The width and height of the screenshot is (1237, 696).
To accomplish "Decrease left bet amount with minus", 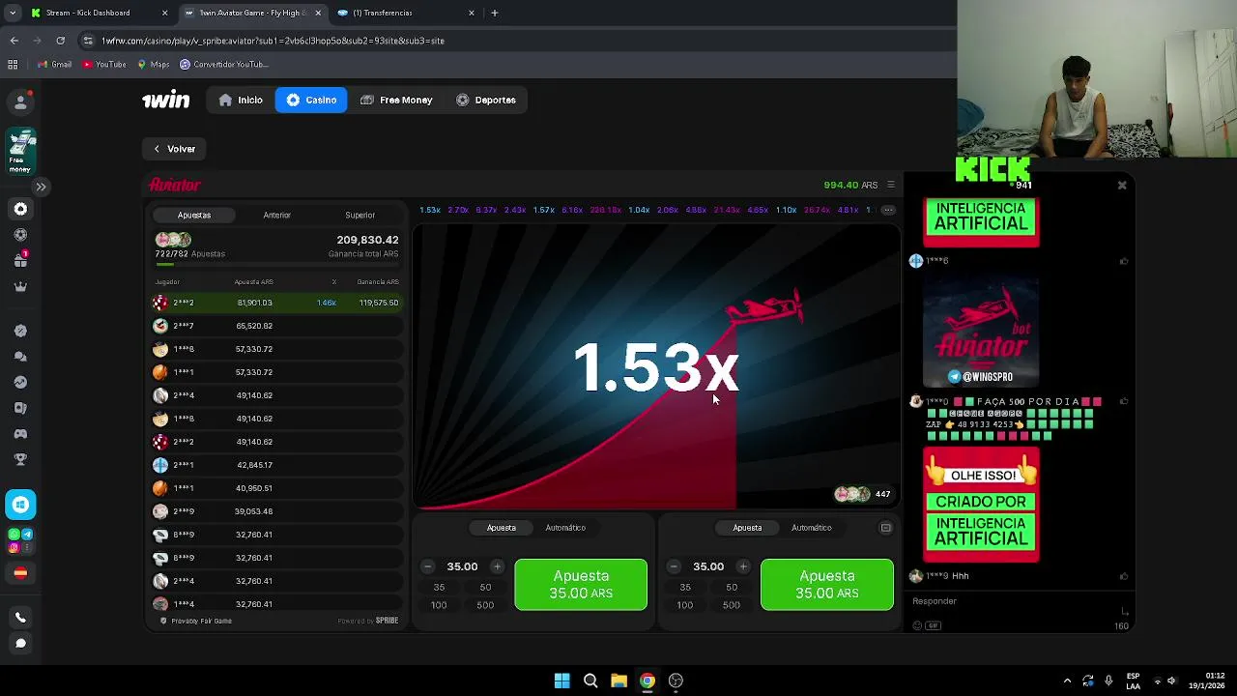I will pyautogui.click(x=427, y=566).
